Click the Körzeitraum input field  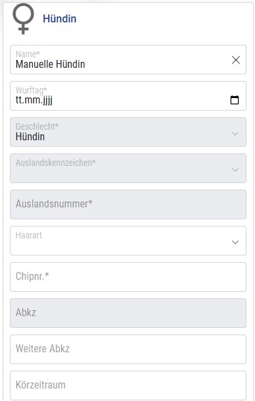tap(128, 385)
